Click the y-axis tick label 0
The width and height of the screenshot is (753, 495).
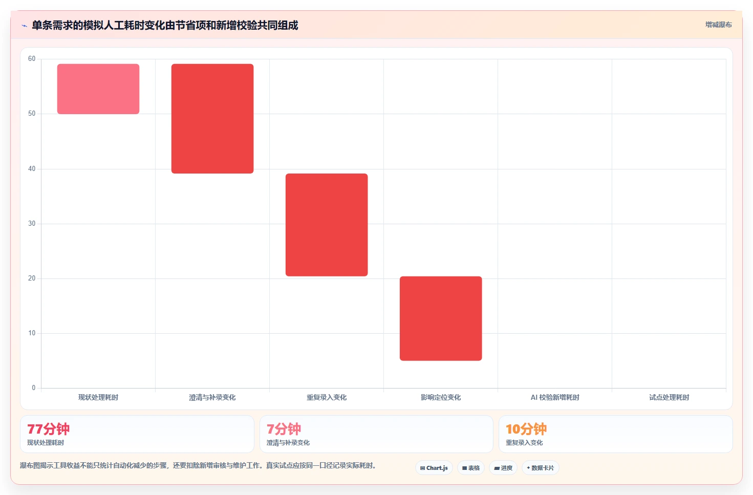coord(34,388)
